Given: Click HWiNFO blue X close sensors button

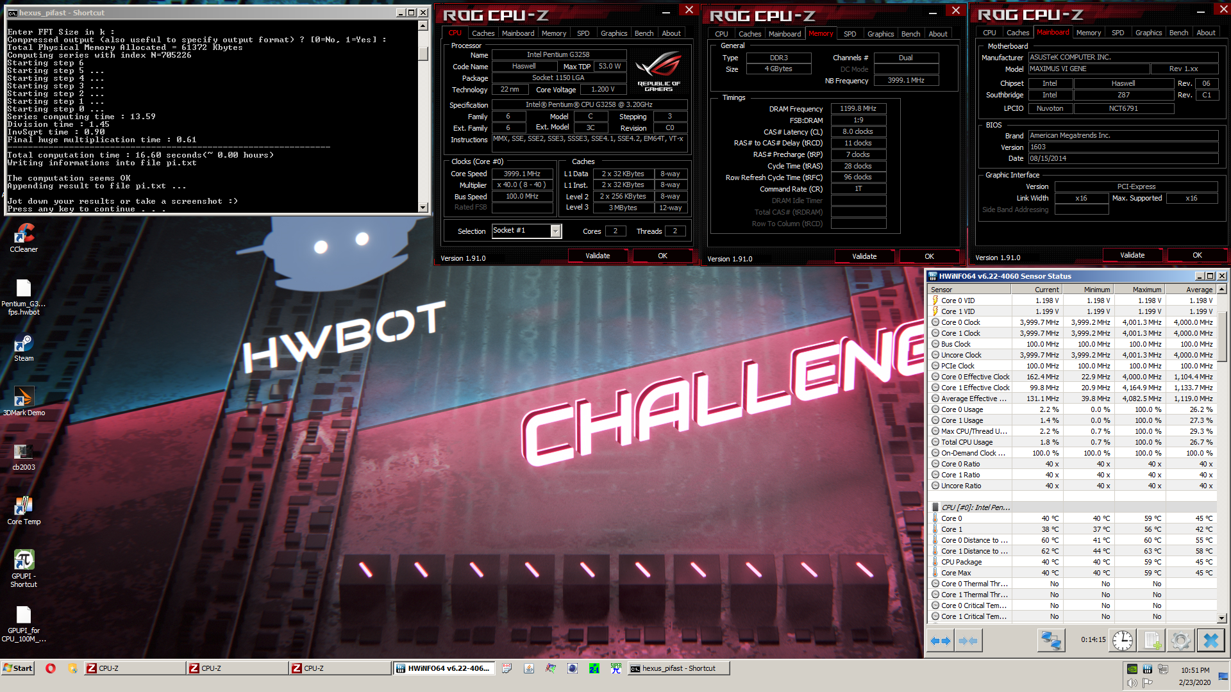Looking at the screenshot, I should [1211, 641].
